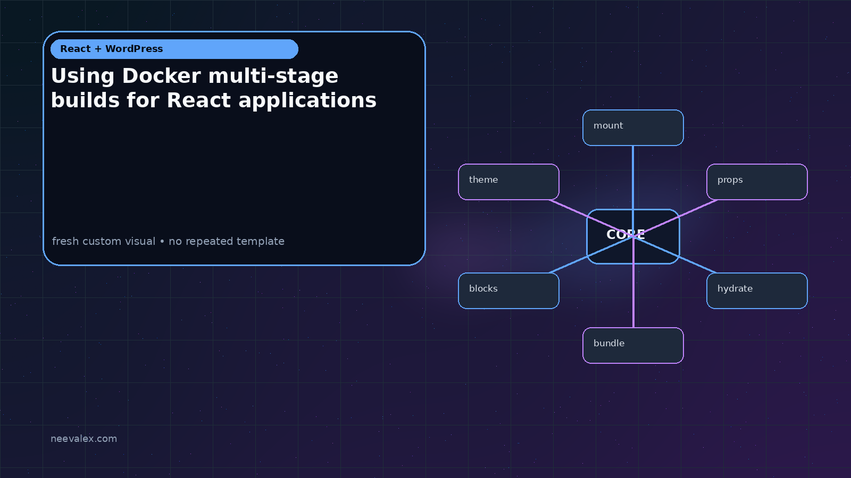
Task: Click 'fresh custom visual • no repeated template' caption
Action: [x=168, y=241]
